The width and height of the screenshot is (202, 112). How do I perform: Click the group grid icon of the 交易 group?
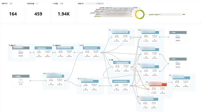point(109,60)
